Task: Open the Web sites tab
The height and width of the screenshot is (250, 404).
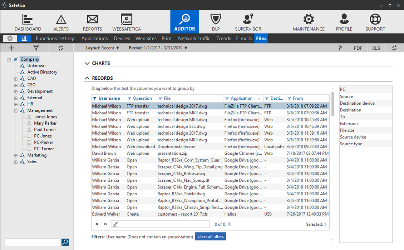Action: [146, 38]
